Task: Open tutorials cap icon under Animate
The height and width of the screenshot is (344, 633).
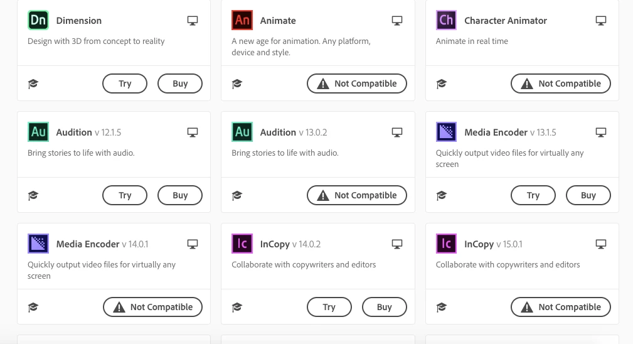Action: pyautogui.click(x=237, y=83)
